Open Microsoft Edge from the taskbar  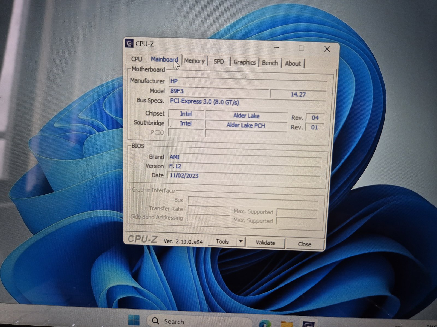(264, 323)
